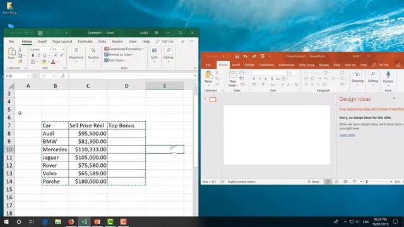Click the Format Painter brush in Excel
404x227 pixels.
pyautogui.click(x=20, y=62)
